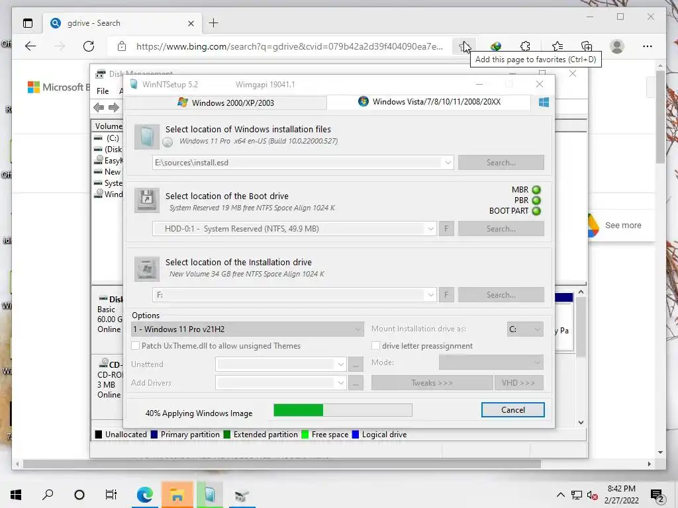Viewport: 678px width, 508px height.
Task: Click the Primary partition legend color swatch
Action: pyautogui.click(x=154, y=435)
